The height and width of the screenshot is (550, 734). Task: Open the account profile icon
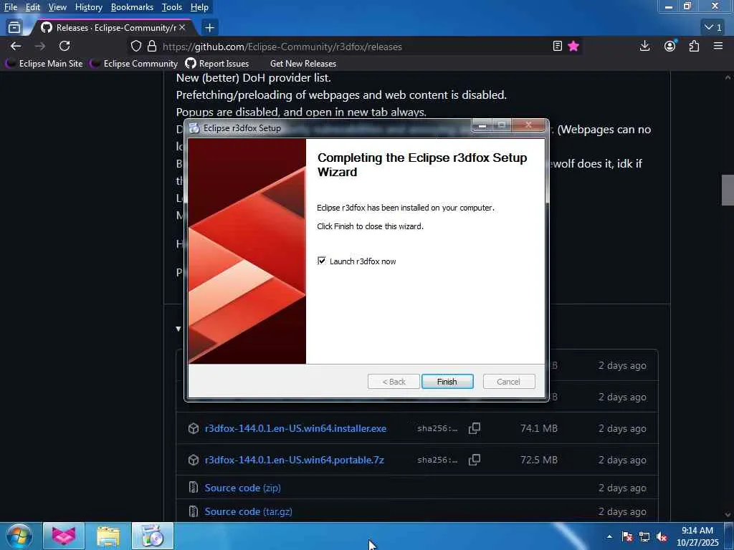pyautogui.click(x=670, y=45)
